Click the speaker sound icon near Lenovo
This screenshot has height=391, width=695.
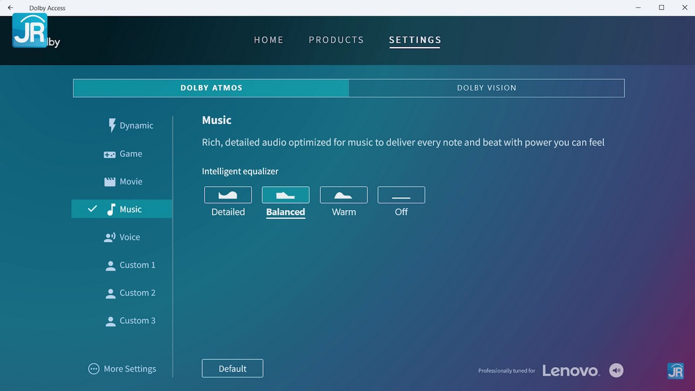coord(616,370)
